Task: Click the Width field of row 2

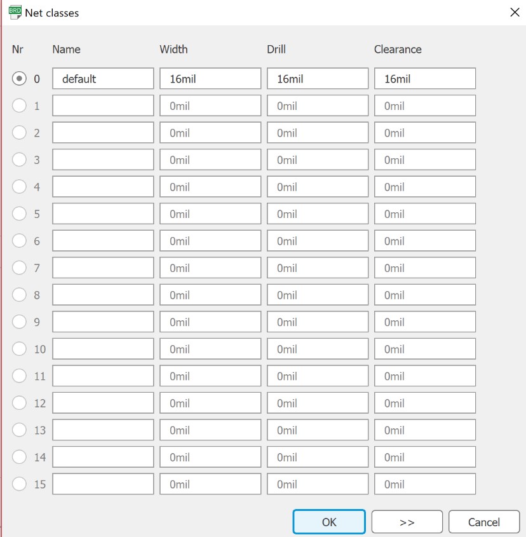Action: (210, 133)
